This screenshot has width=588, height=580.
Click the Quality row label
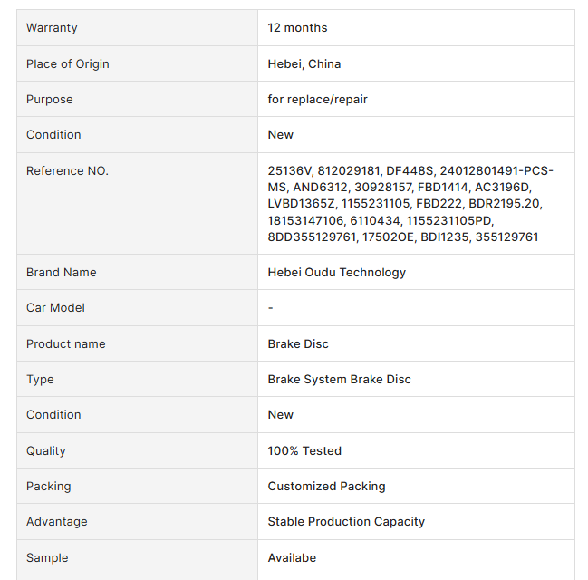tap(46, 450)
